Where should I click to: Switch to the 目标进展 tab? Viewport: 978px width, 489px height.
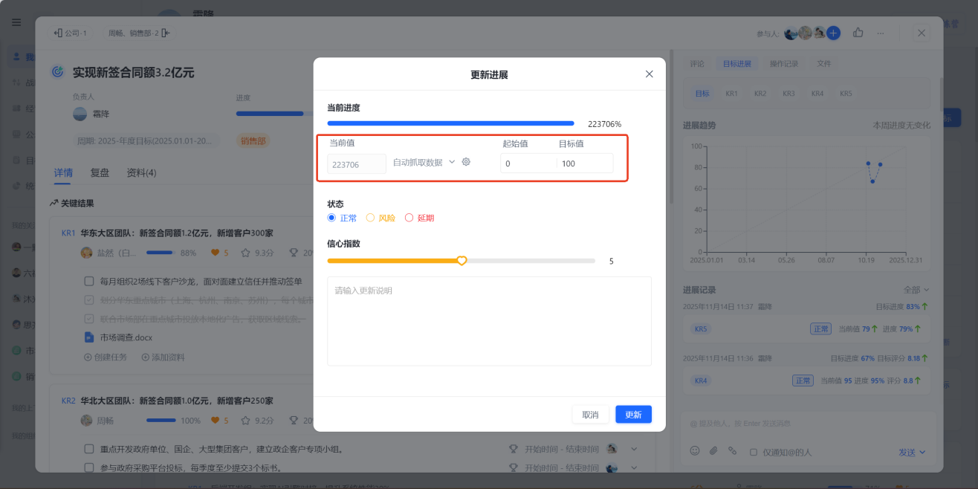click(x=737, y=64)
